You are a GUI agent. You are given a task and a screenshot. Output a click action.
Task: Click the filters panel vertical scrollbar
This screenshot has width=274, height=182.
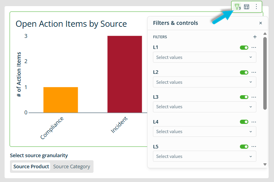point(265,73)
